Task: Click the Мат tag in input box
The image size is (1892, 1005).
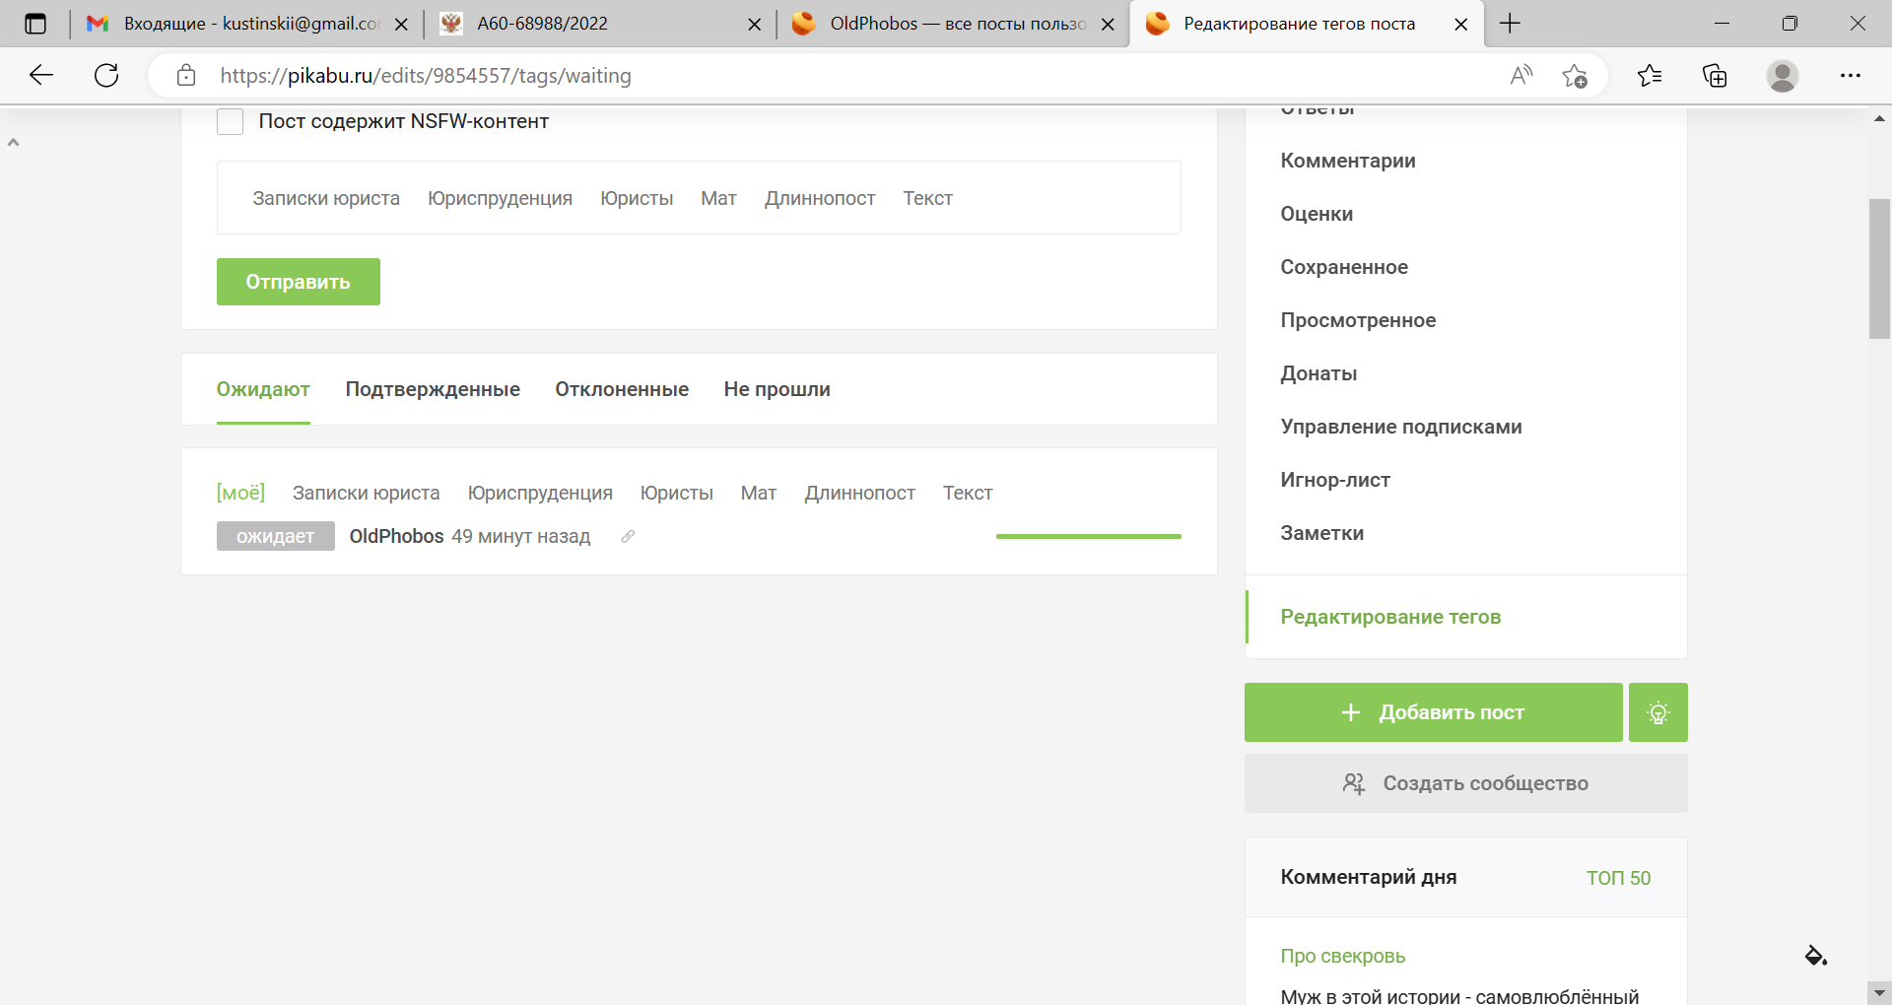Action: tap(718, 198)
